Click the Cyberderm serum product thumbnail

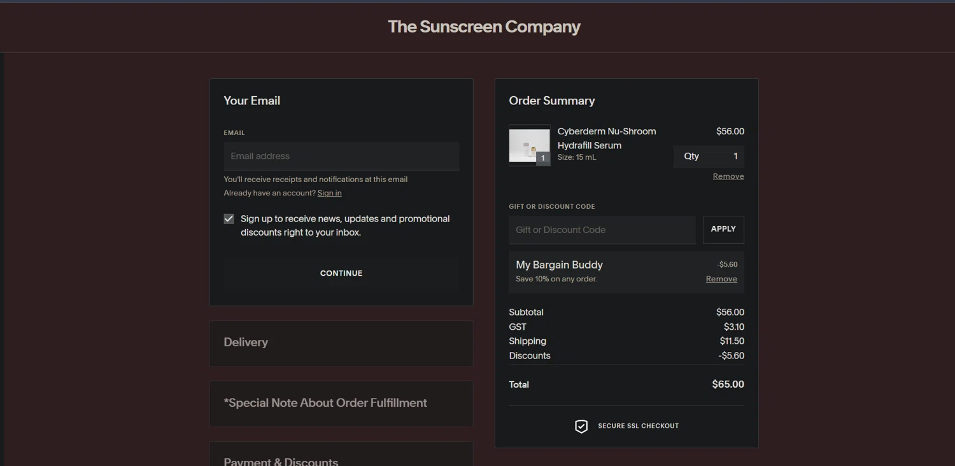(530, 145)
